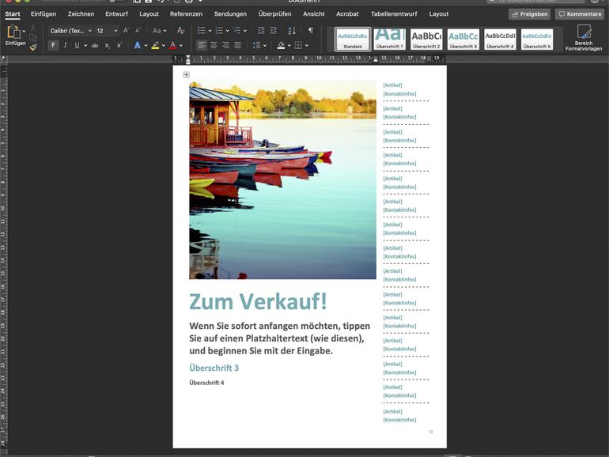Open the Sendungen tab

point(230,14)
